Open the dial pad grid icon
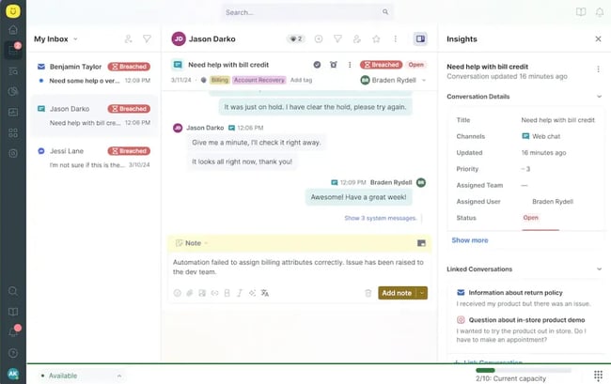 [598, 375]
